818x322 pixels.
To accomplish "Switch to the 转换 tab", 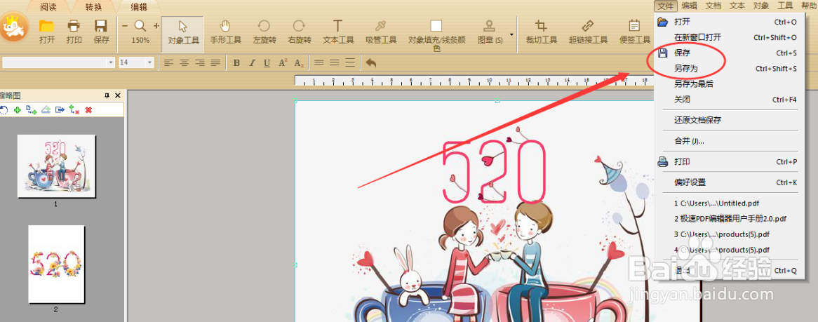I will click(93, 7).
